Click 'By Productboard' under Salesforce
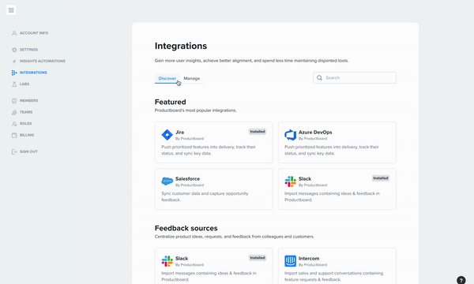 coord(190,185)
